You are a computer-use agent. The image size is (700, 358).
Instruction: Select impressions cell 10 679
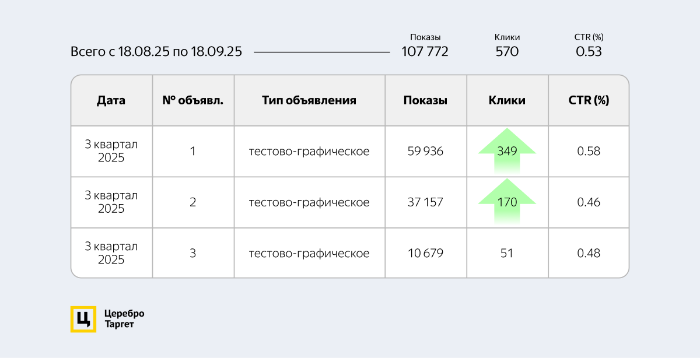pos(425,254)
